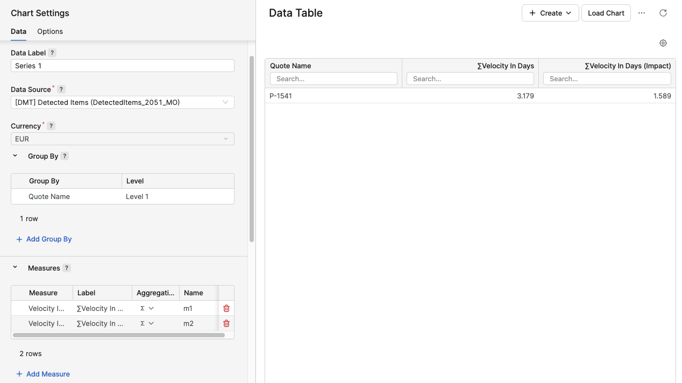Click help icon next to Currency
This screenshot has height=383, width=682.
[51, 126]
